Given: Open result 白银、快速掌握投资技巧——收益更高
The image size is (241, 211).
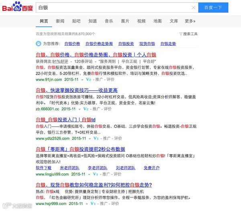Looking at the screenshot, I should click(x=77, y=90).
